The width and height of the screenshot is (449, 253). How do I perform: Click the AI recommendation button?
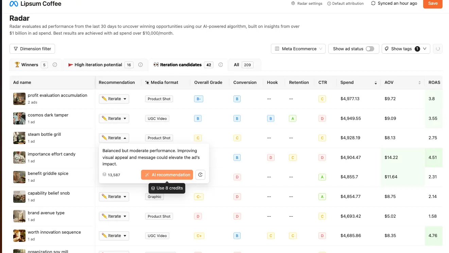click(x=167, y=175)
